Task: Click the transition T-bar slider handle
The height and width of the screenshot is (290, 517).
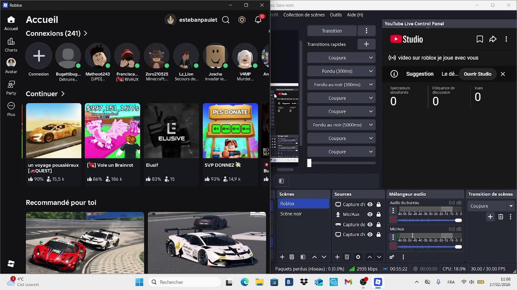Action: (309, 163)
